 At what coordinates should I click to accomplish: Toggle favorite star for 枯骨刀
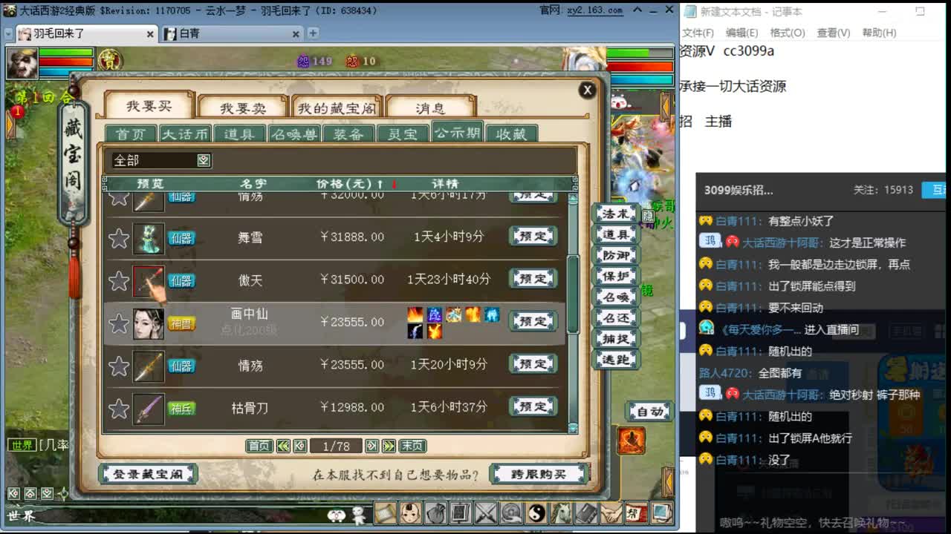tap(119, 409)
